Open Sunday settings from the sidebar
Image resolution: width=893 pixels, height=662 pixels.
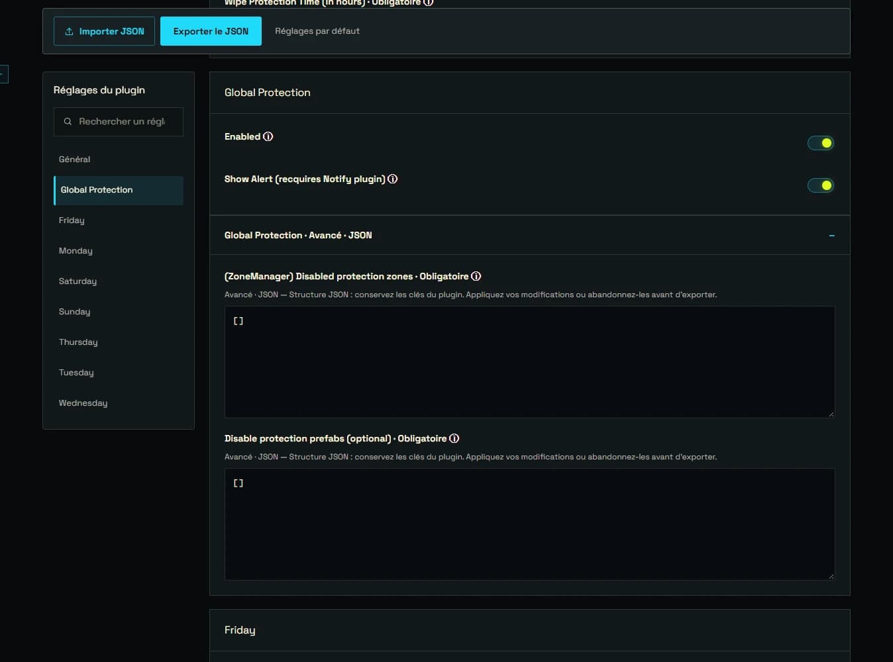pos(118,312)
